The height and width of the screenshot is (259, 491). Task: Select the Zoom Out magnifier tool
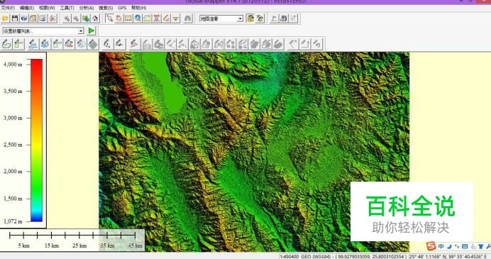[x=76, y=18]
